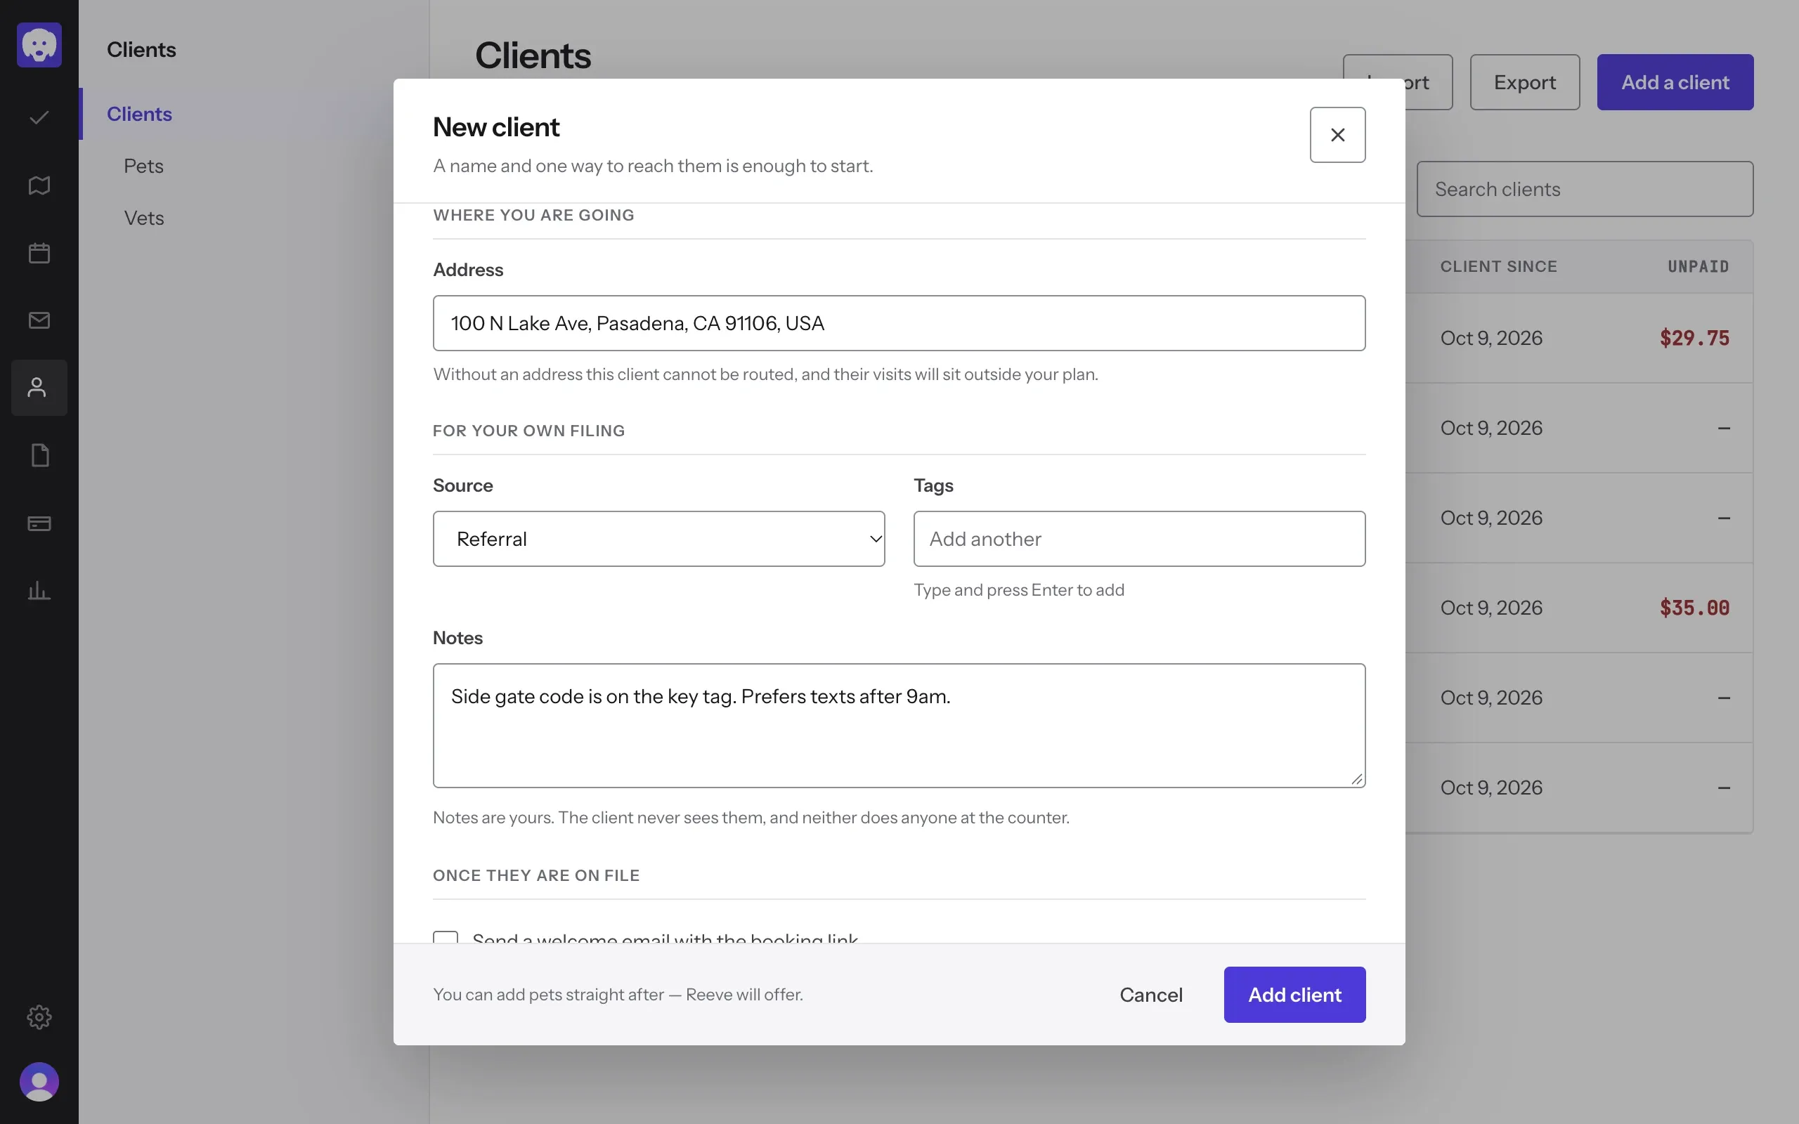Go to Vets in the left menu
Image resolution: width=1799 pixels, height=1124 pixels.
click(143, 218)
